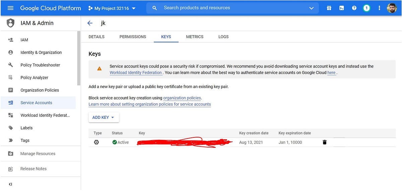Switch to the PERMISSIONS tab
The image size is (402, 193).
pos(133,36)
